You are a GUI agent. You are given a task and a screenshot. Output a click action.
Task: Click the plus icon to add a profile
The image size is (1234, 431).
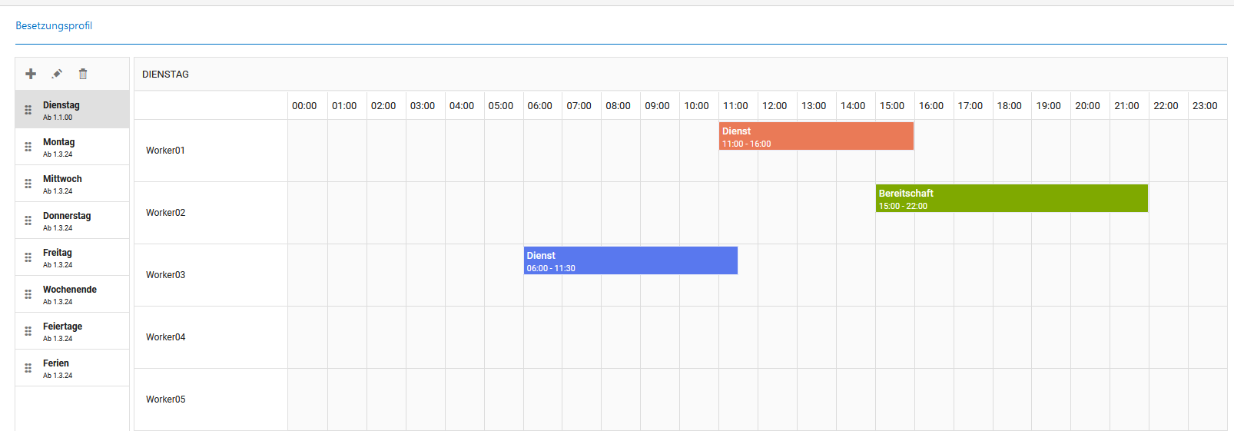pos(31,74)
